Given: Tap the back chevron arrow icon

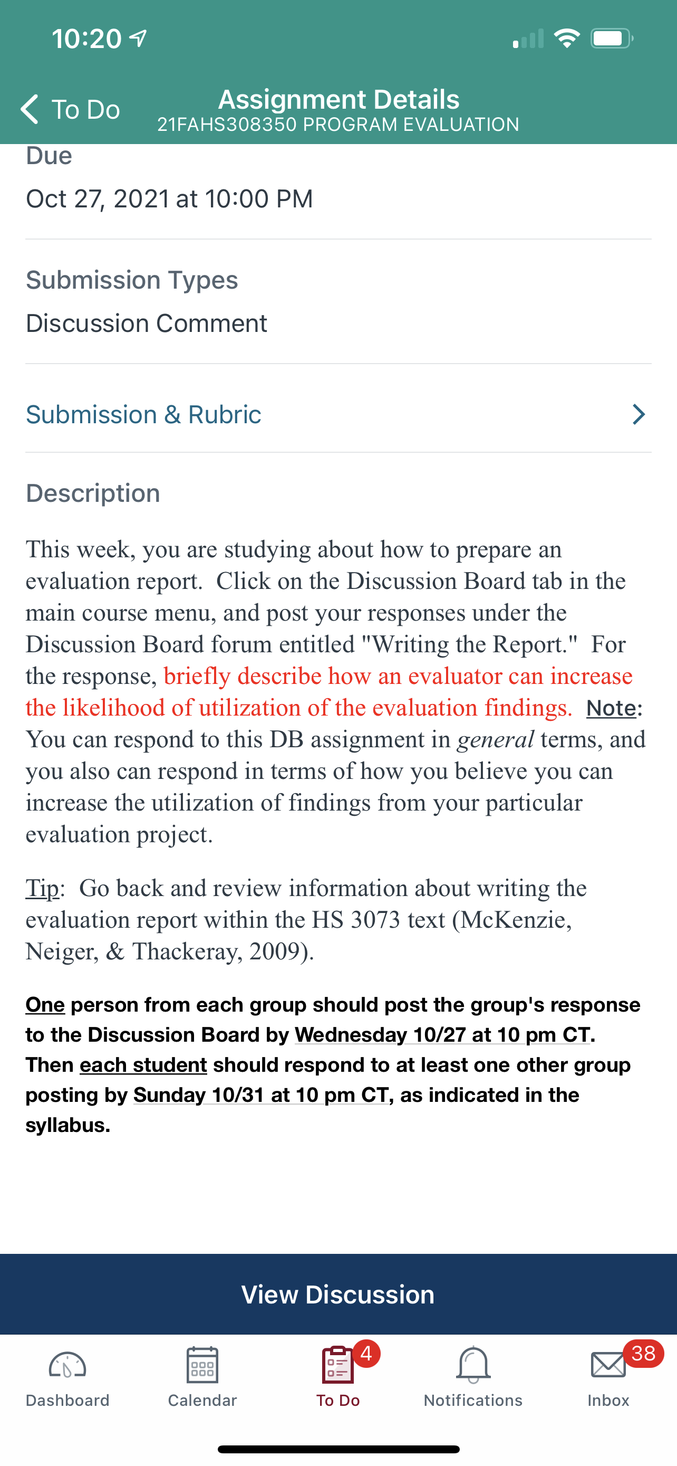Looking at the screenshot, I should 30,109.
